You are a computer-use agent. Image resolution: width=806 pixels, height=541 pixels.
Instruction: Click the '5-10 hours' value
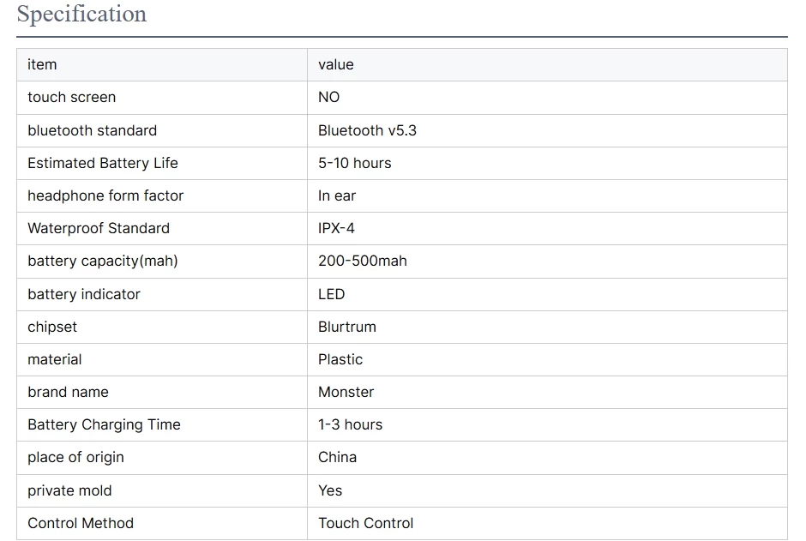click(x=354, y=163)
